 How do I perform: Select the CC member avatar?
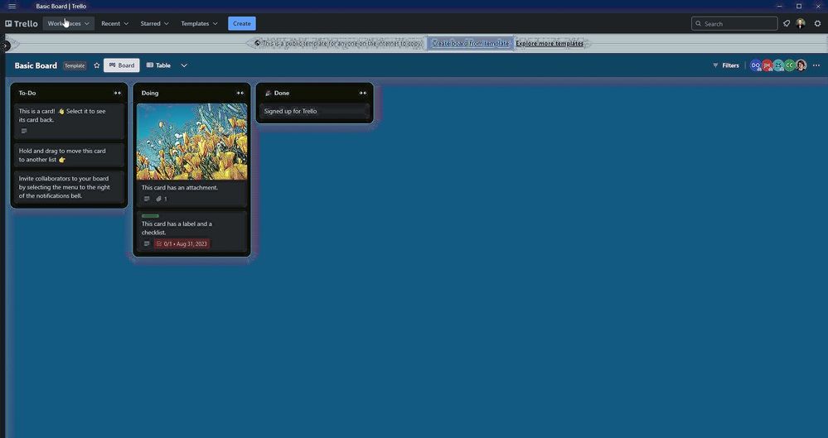(789, 65)
